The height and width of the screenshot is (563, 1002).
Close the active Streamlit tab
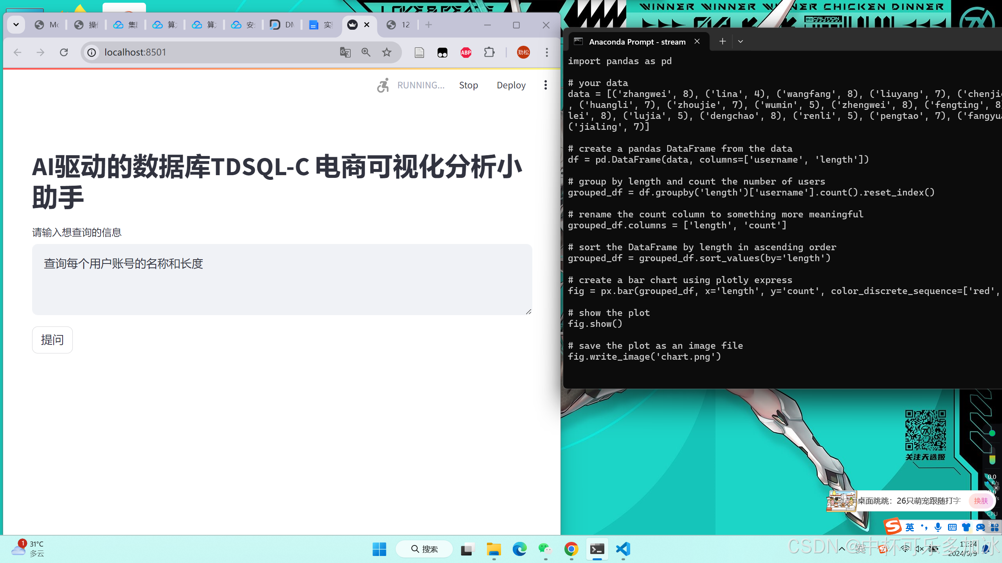367,25
